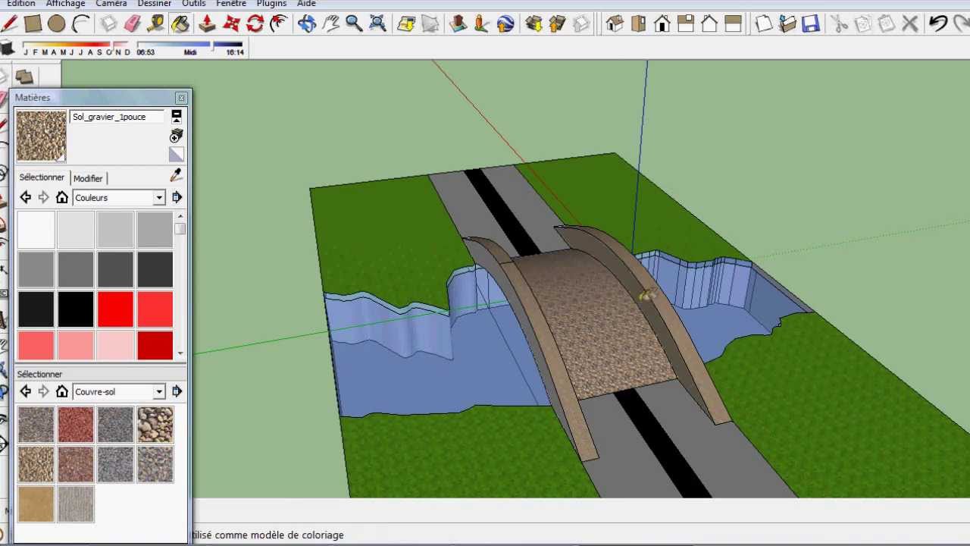This screenshot has width=970, height=546.
Task: Click the Open file folder icon
Action: 787,24
